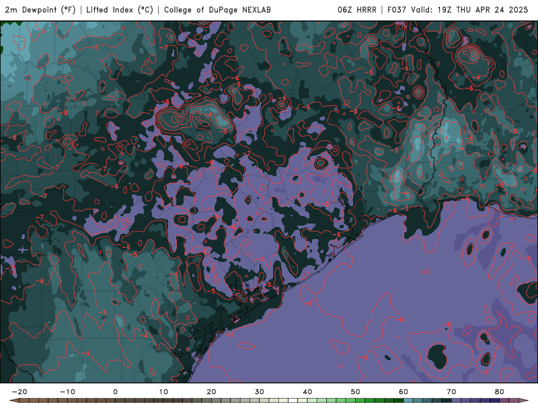Click the "Valid: 19Z THU APR 24 2025" timestamp
Image resolution: width=538 pixels, height=404 pixels.
469,9
